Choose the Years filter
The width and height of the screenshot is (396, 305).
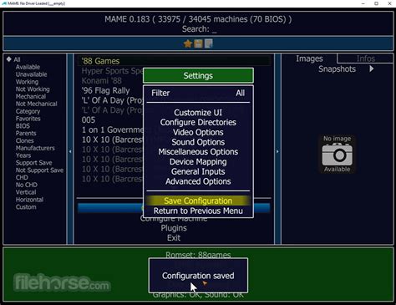pos(23,155)
